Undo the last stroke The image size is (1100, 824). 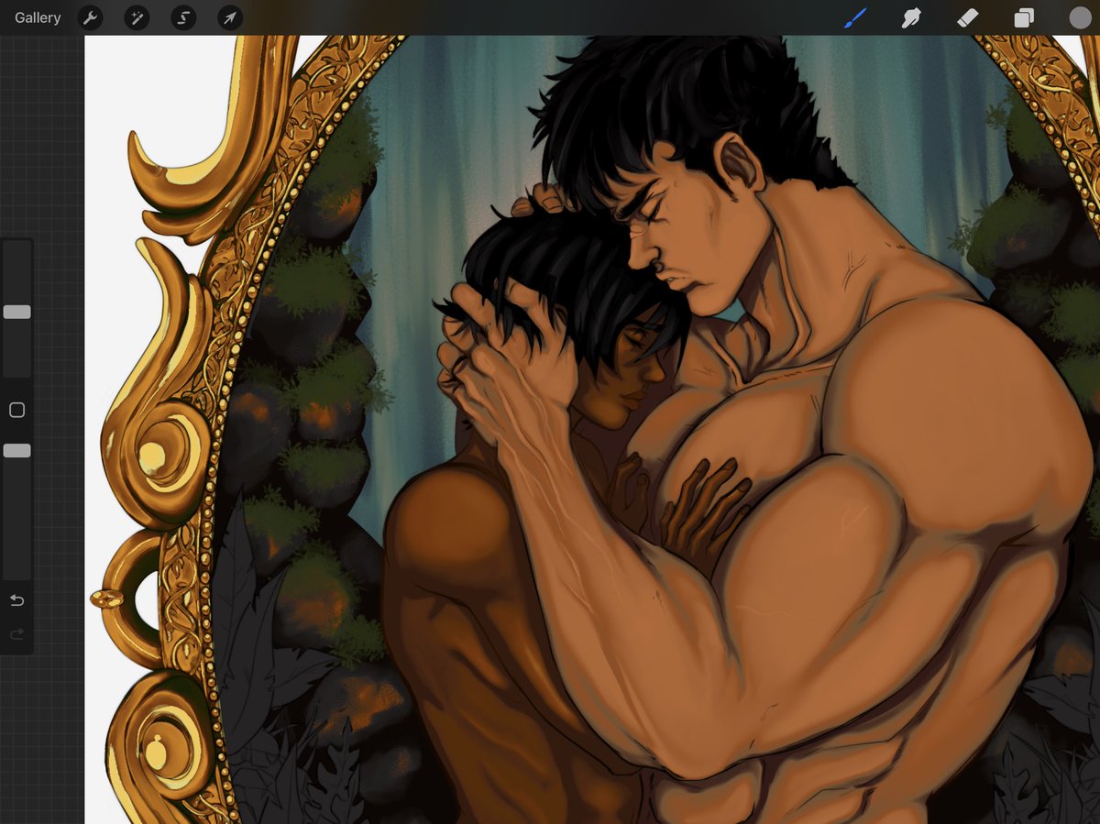tap(16, 600)
